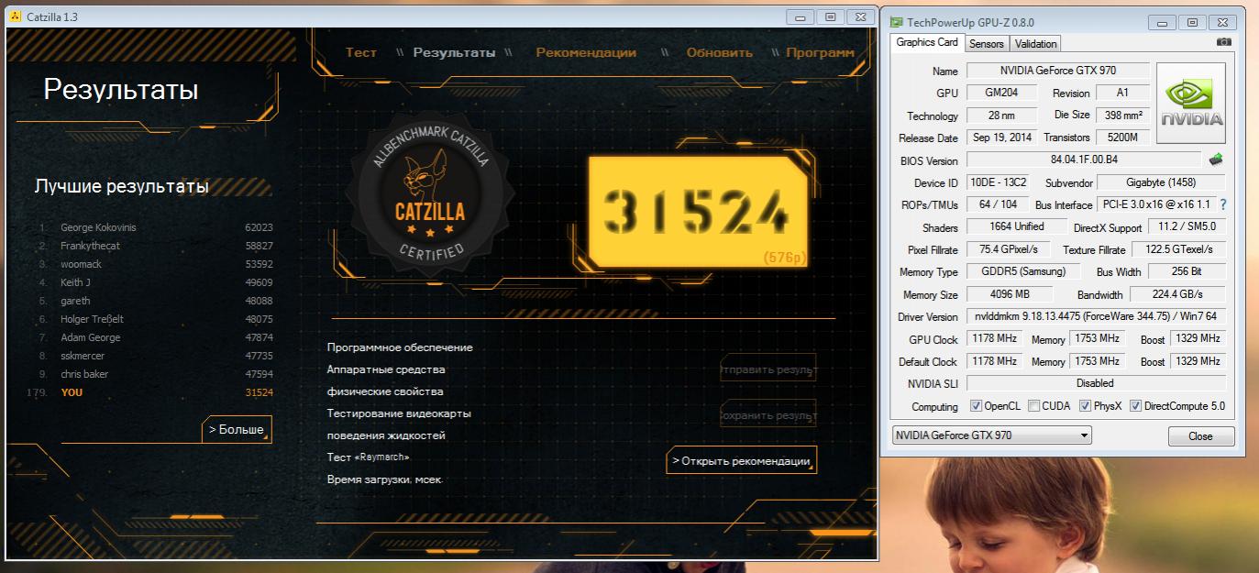The width and height of the screenshot is (1259, 573).
Task: Open the Validation tab in GPU-Z
Action: 1036,43
